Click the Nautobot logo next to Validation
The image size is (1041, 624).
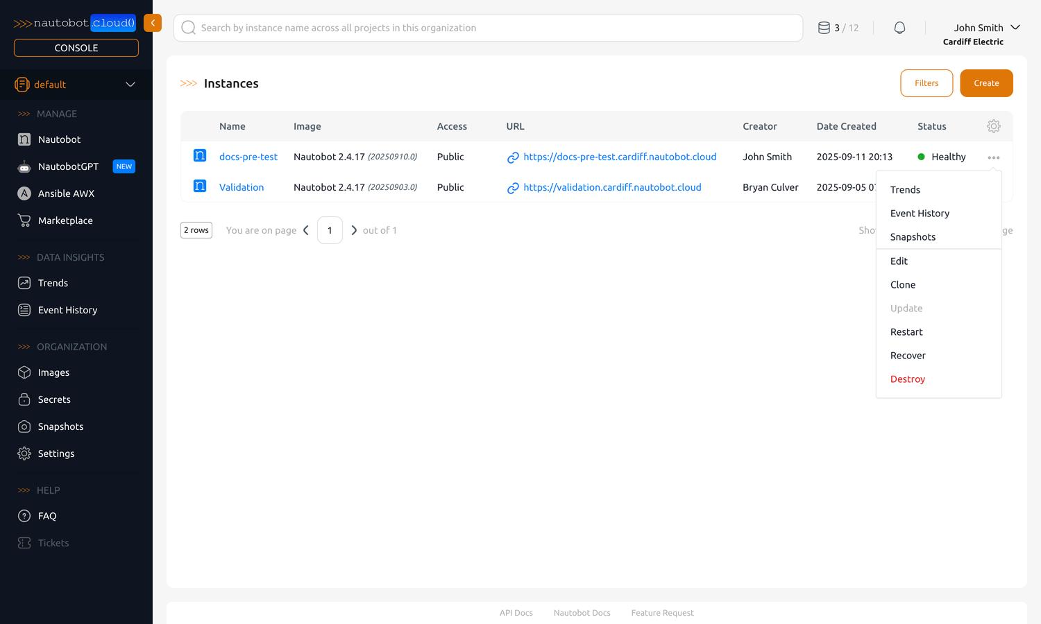[200, 185]
